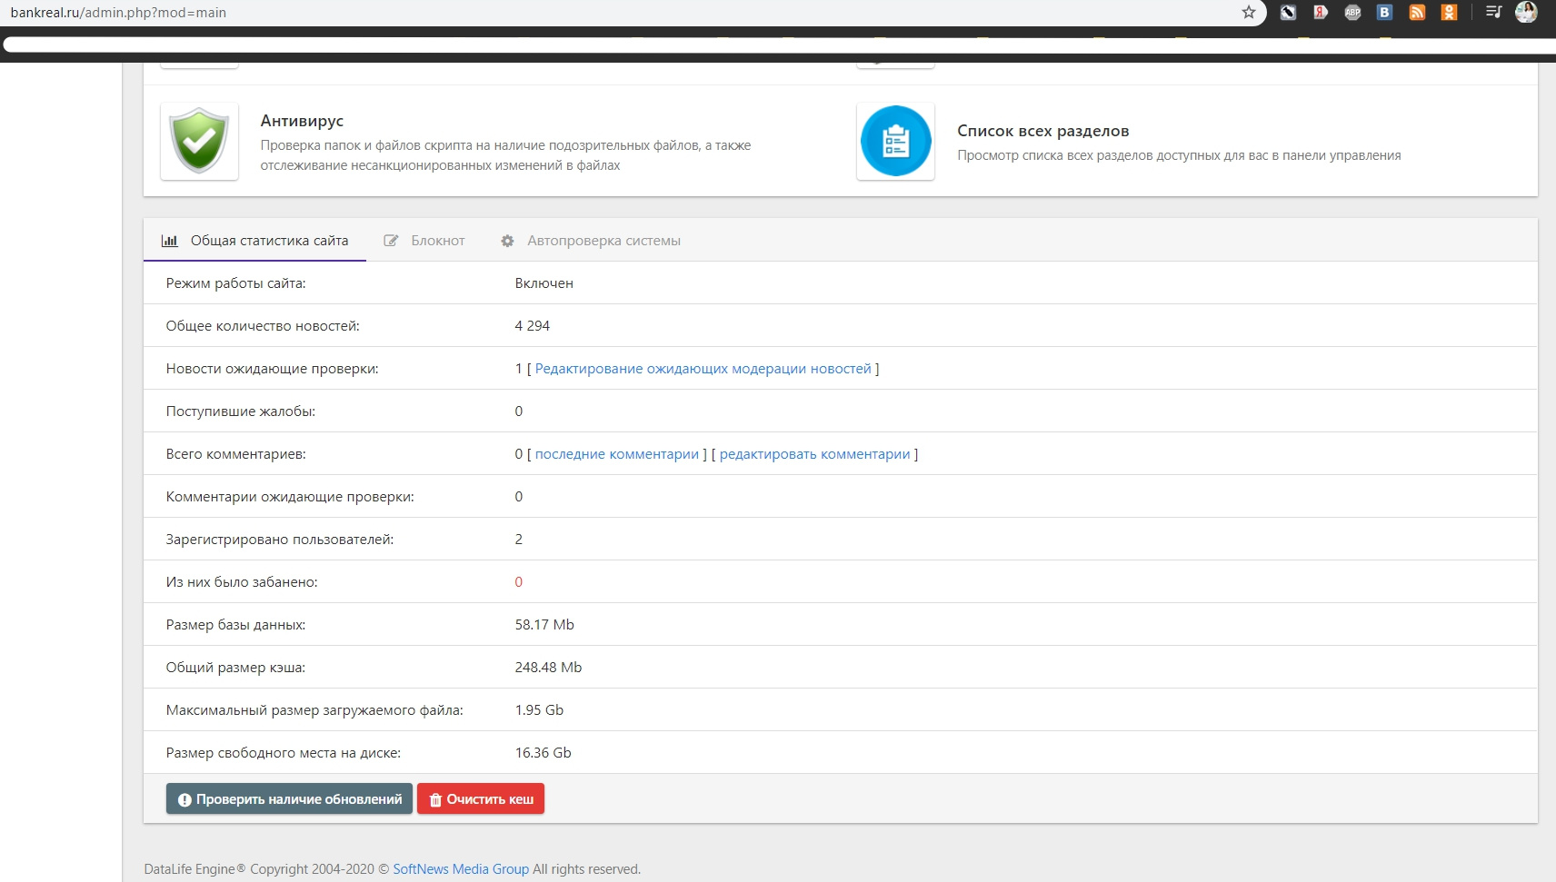Click the Поступившие жалобы label
1556x882 pixels.
point(241,411)
